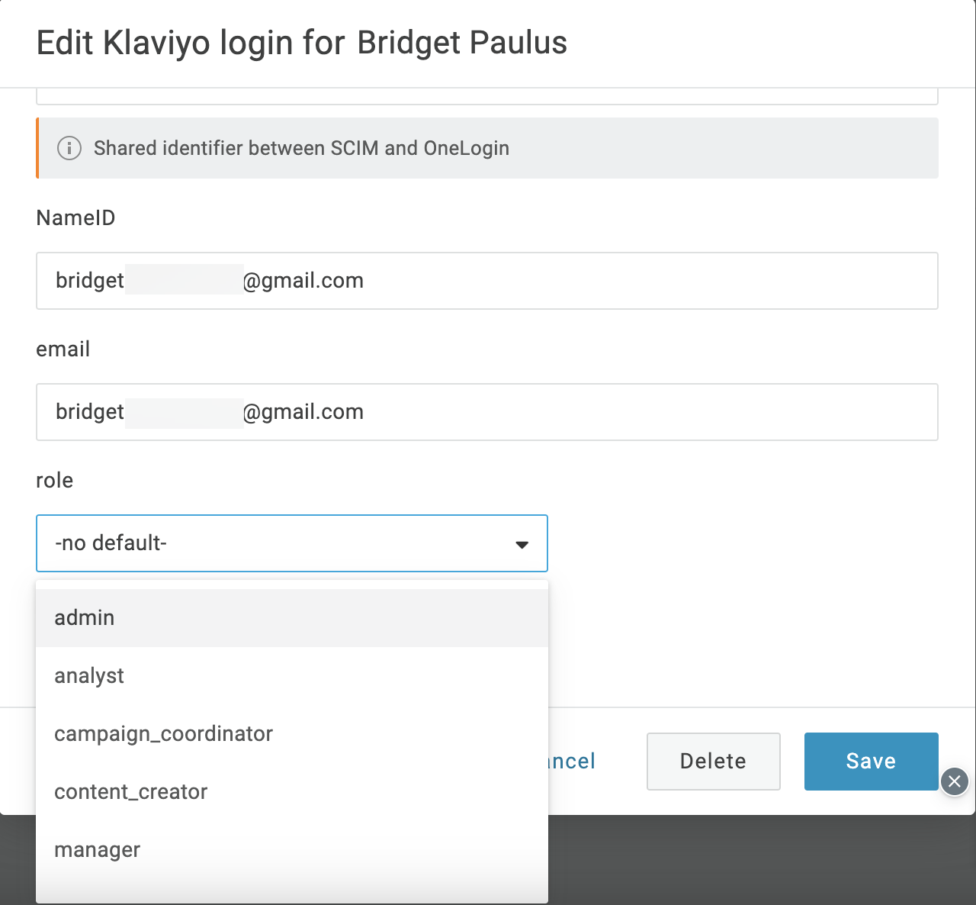Pick campaign_coordinator from the role options
This screenshot has width=976, height=905.
(x=291, y=734)
